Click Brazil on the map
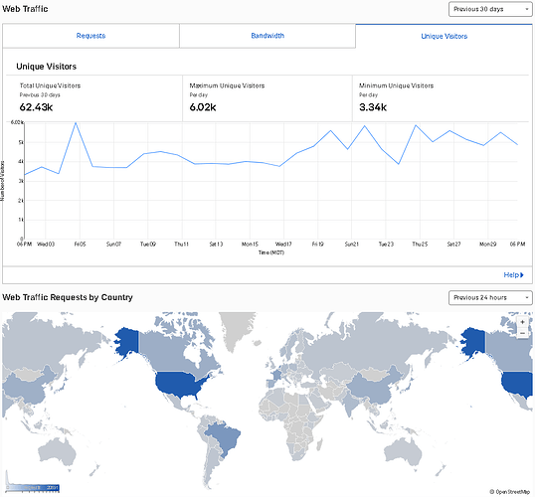The height and width of the screenshot is (497, 535). pyautogui.click(x=225, y=438)
